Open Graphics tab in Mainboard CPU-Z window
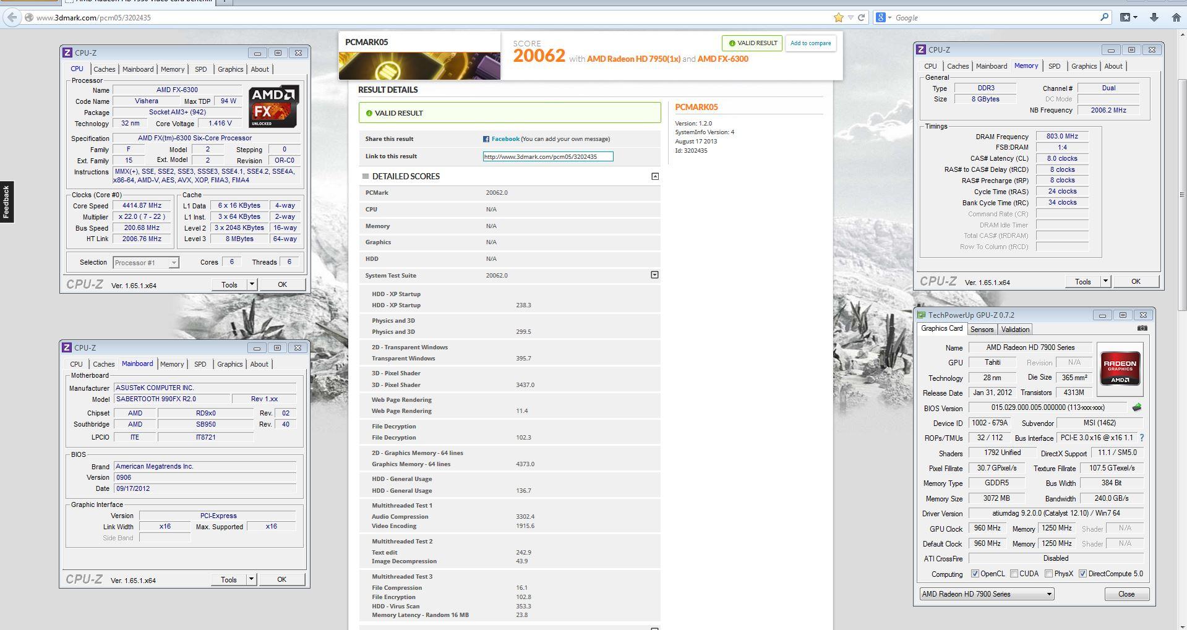 point(229,364)
